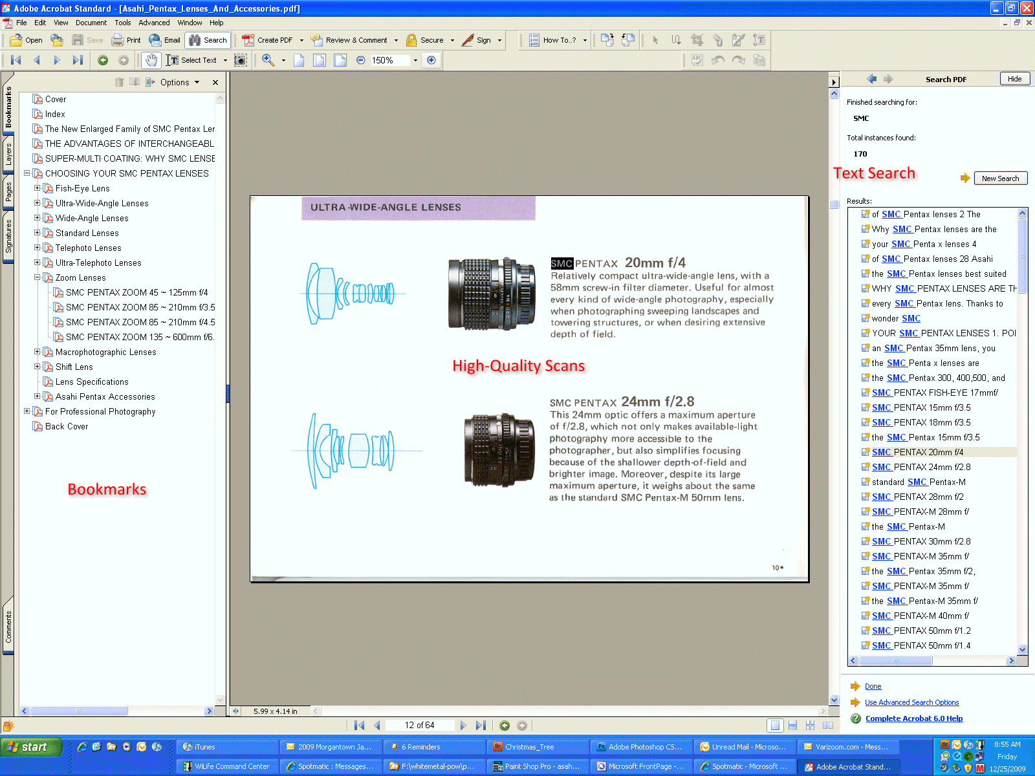Click the New Search button
This screenshot has width=1035, height=776.
coord(1000,178)
